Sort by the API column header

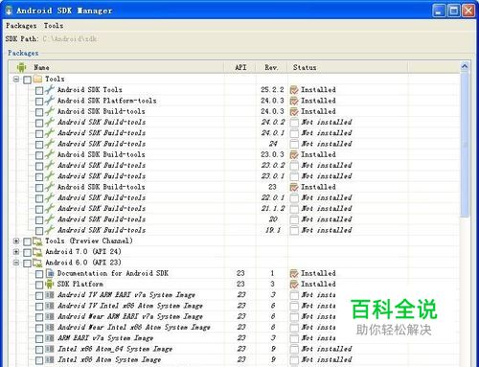tap(240, 67)
